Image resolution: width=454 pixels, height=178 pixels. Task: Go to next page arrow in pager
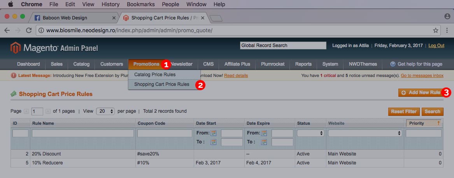pos(48,111)
